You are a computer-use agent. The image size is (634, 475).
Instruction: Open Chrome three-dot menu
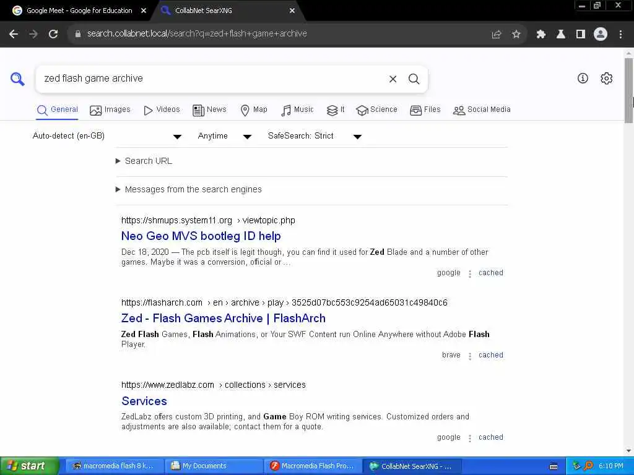click(620, 35)
